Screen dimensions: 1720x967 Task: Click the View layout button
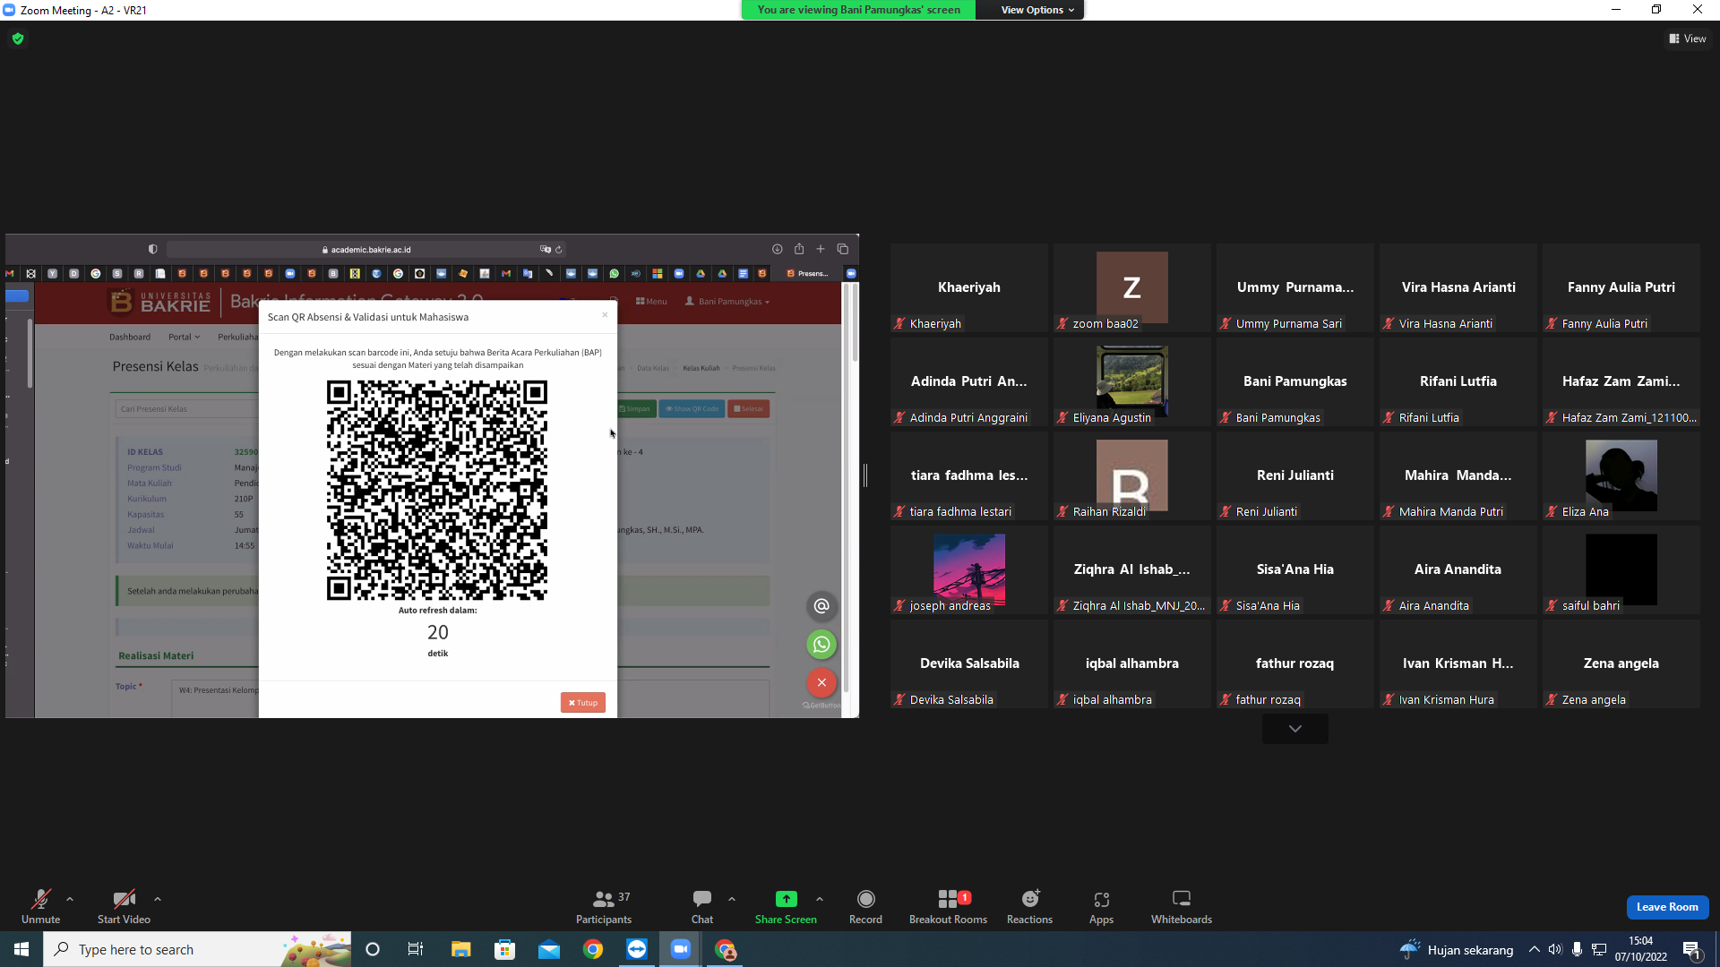coord(1688,39)
